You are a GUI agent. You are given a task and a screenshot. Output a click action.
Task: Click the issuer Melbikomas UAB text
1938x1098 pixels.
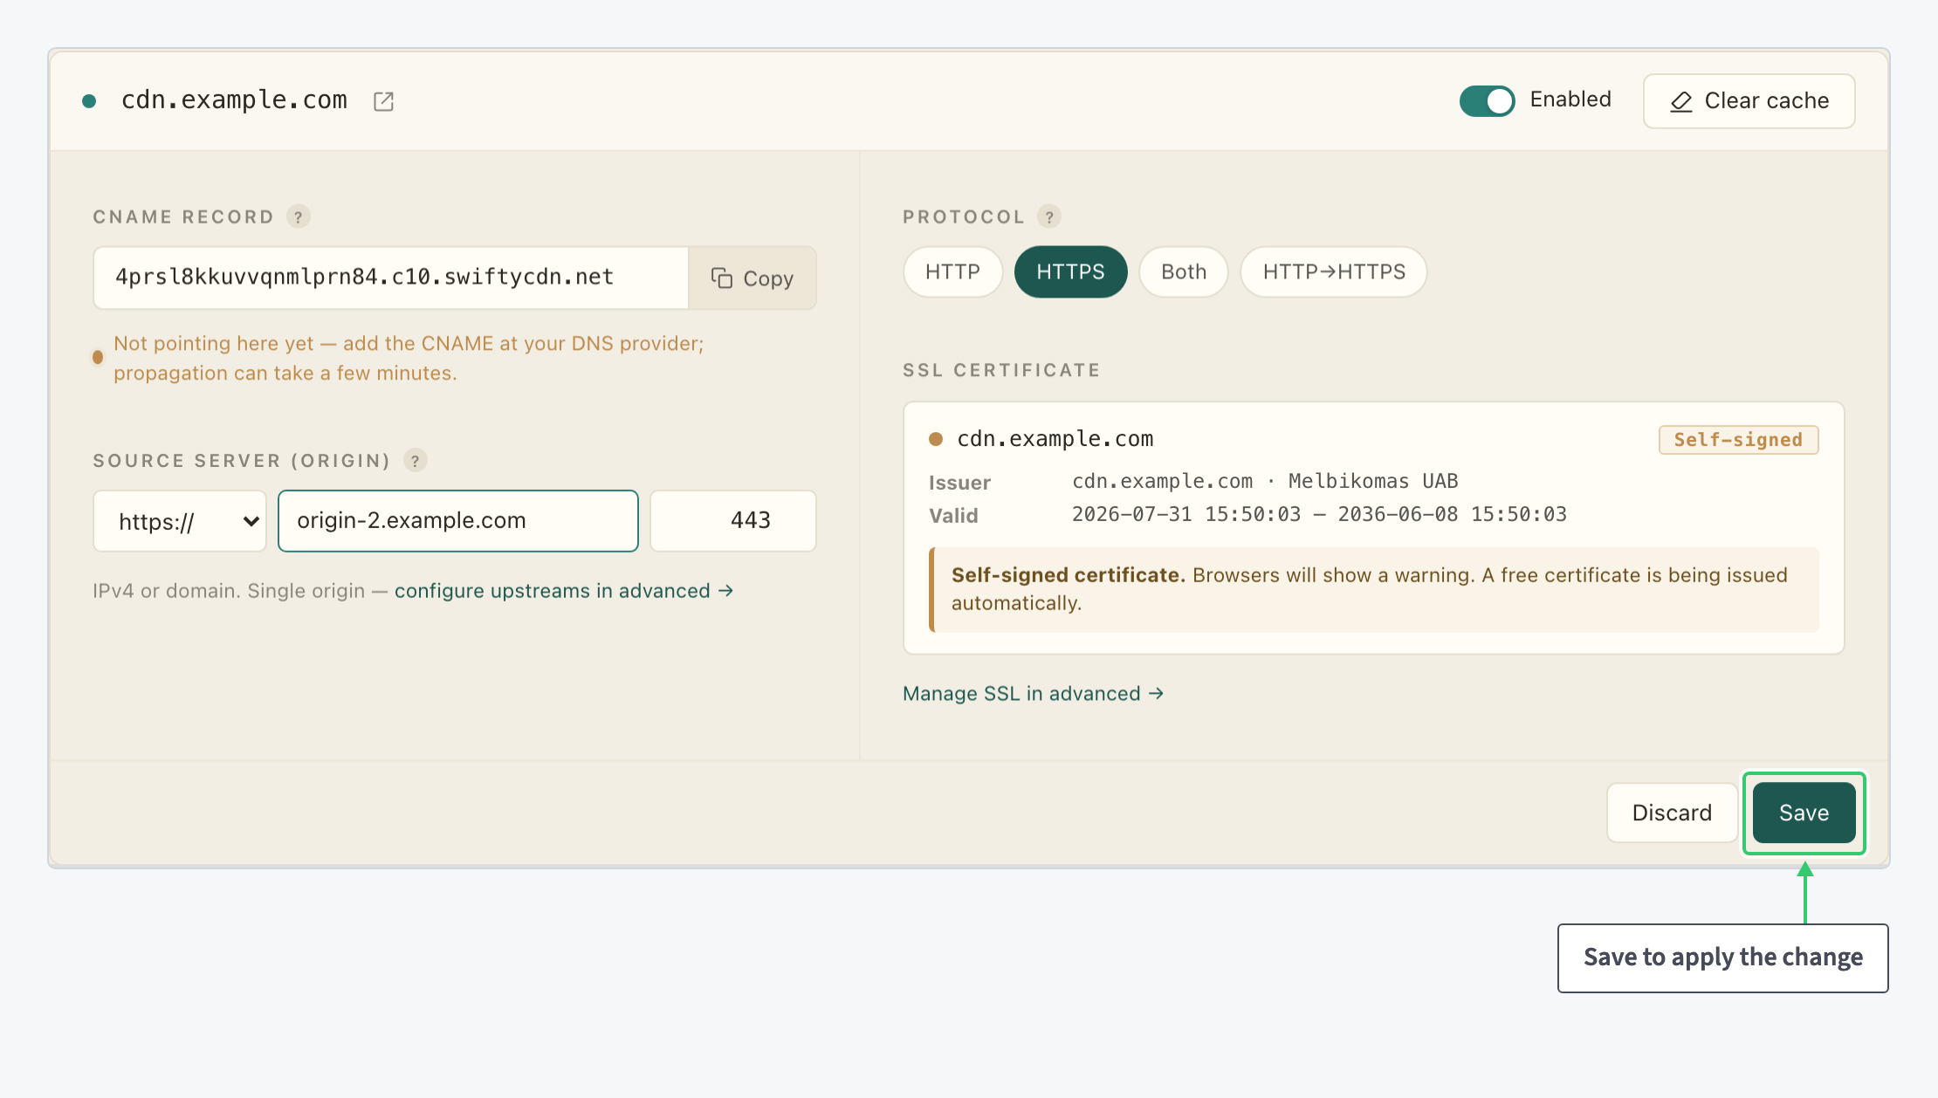1373,482
